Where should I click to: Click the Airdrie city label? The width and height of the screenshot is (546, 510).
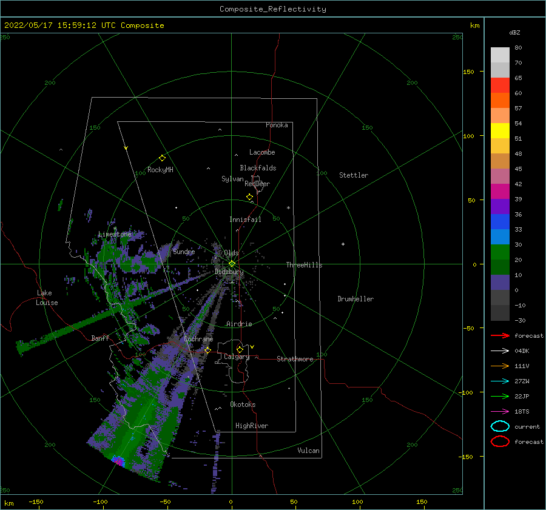[x=239, y=324]
